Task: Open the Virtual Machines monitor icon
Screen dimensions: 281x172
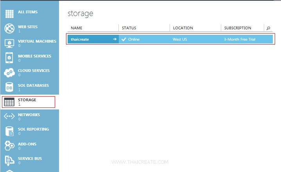Action: pyautogui.click(x=9, y=43)
